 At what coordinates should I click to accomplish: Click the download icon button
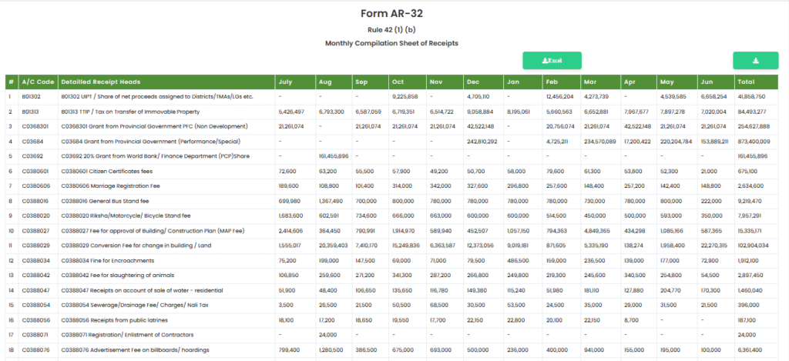click(755, 61)
